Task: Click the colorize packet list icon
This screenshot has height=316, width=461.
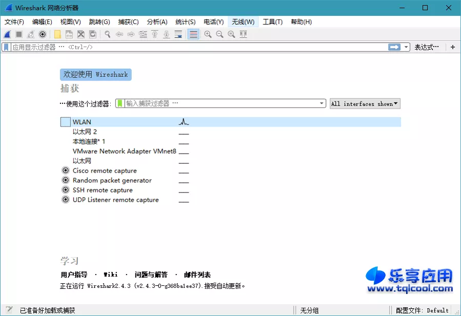Action: [193, 34]
